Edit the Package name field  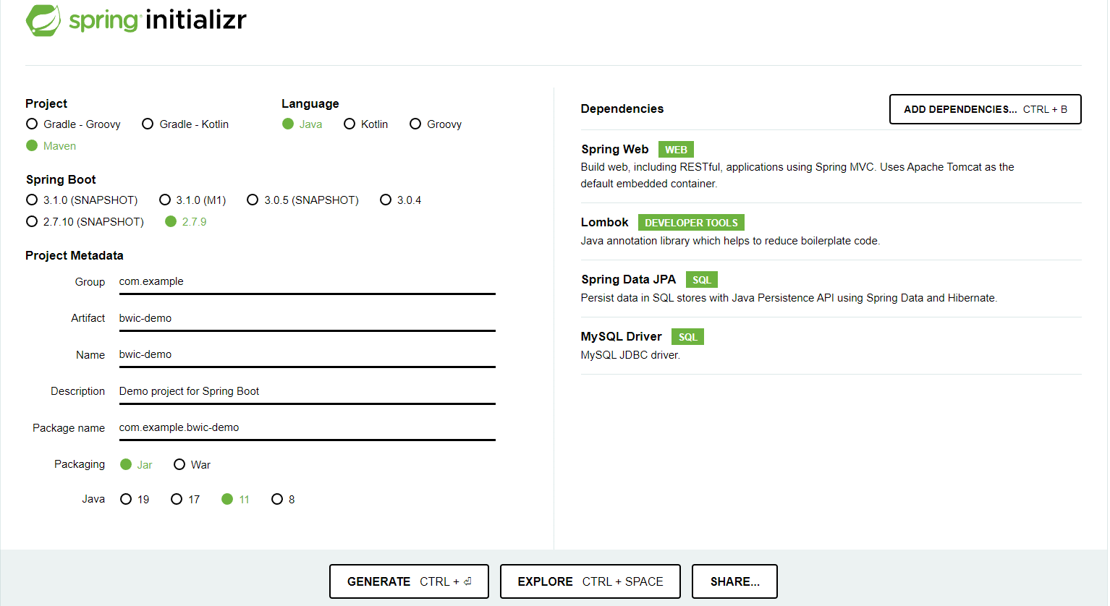[x=307, y=428]
